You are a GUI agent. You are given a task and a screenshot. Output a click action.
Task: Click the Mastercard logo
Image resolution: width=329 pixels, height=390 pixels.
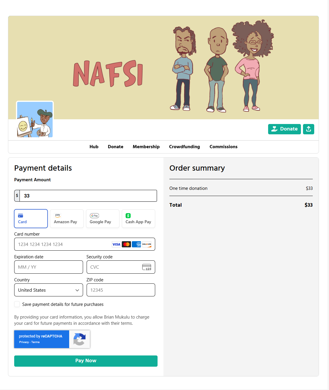tap(126, 244)
